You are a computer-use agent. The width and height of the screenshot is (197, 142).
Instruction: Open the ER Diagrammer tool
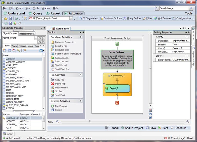coord(89,18)
